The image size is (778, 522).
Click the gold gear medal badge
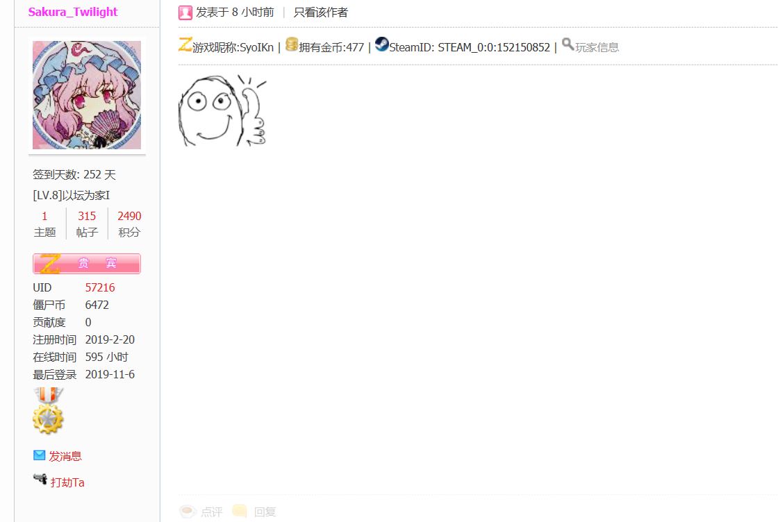click(x=48, y=411)
